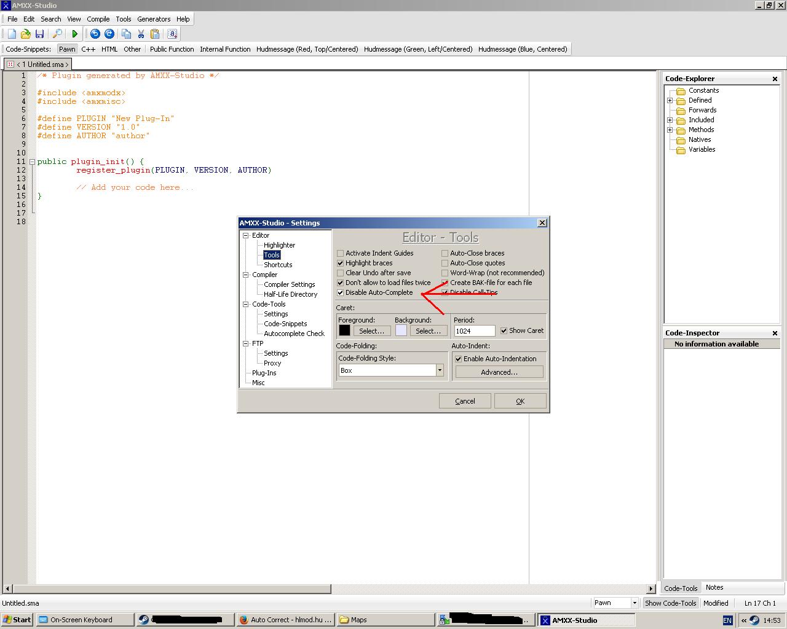
Task: Click the lavender caret background swatch
Action: click(401, 330)
